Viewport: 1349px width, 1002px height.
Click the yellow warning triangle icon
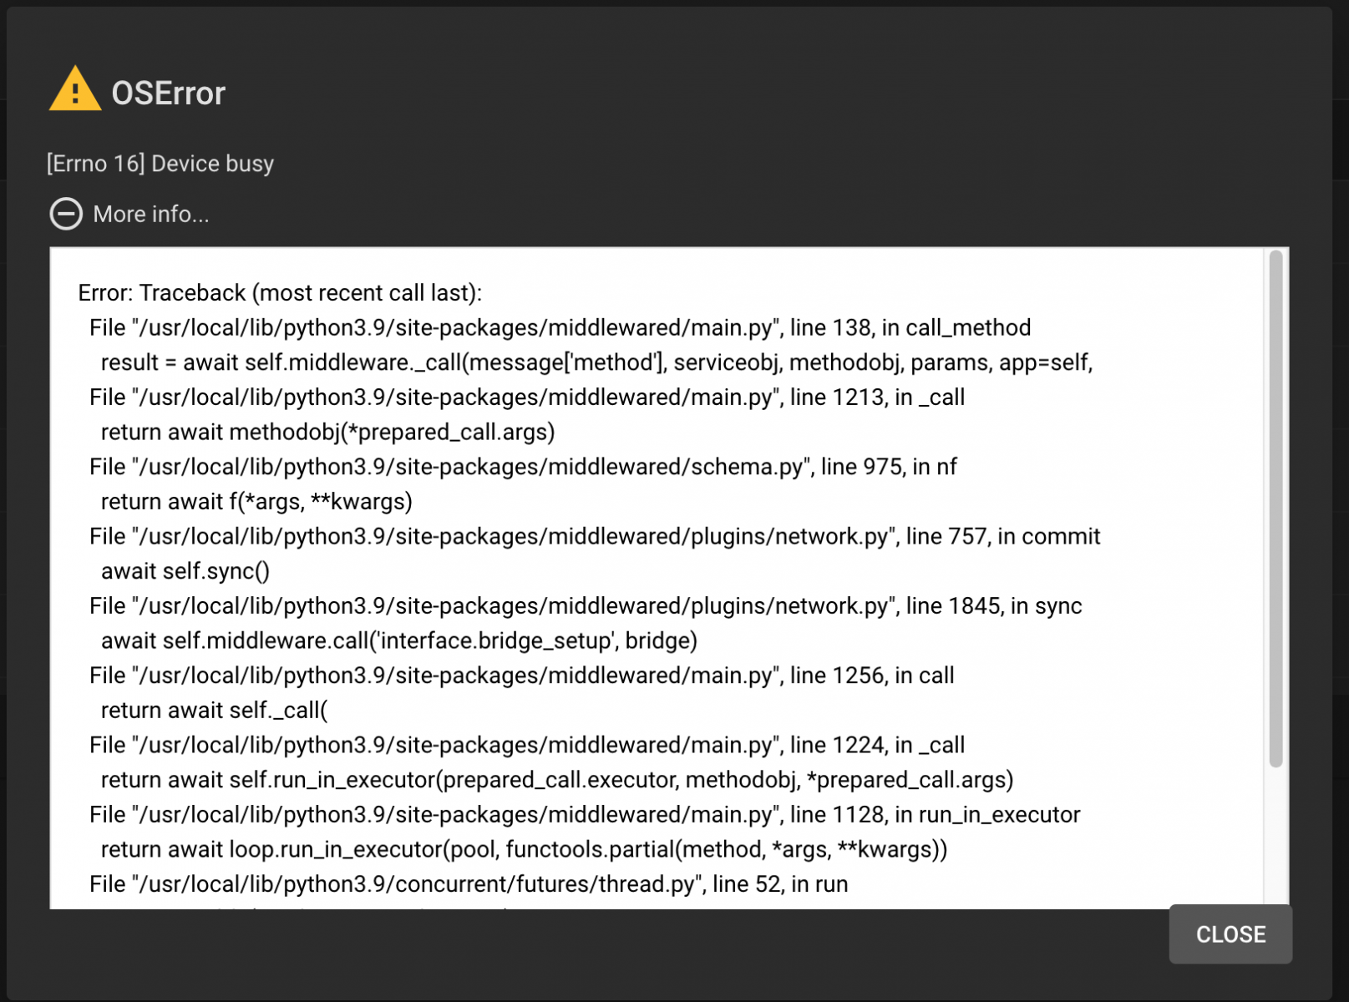pyautogui.click(x=75, y=89)
